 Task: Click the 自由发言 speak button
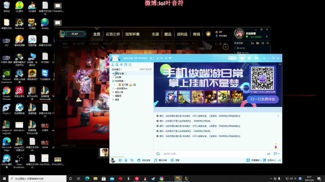(x=144, y=160)
